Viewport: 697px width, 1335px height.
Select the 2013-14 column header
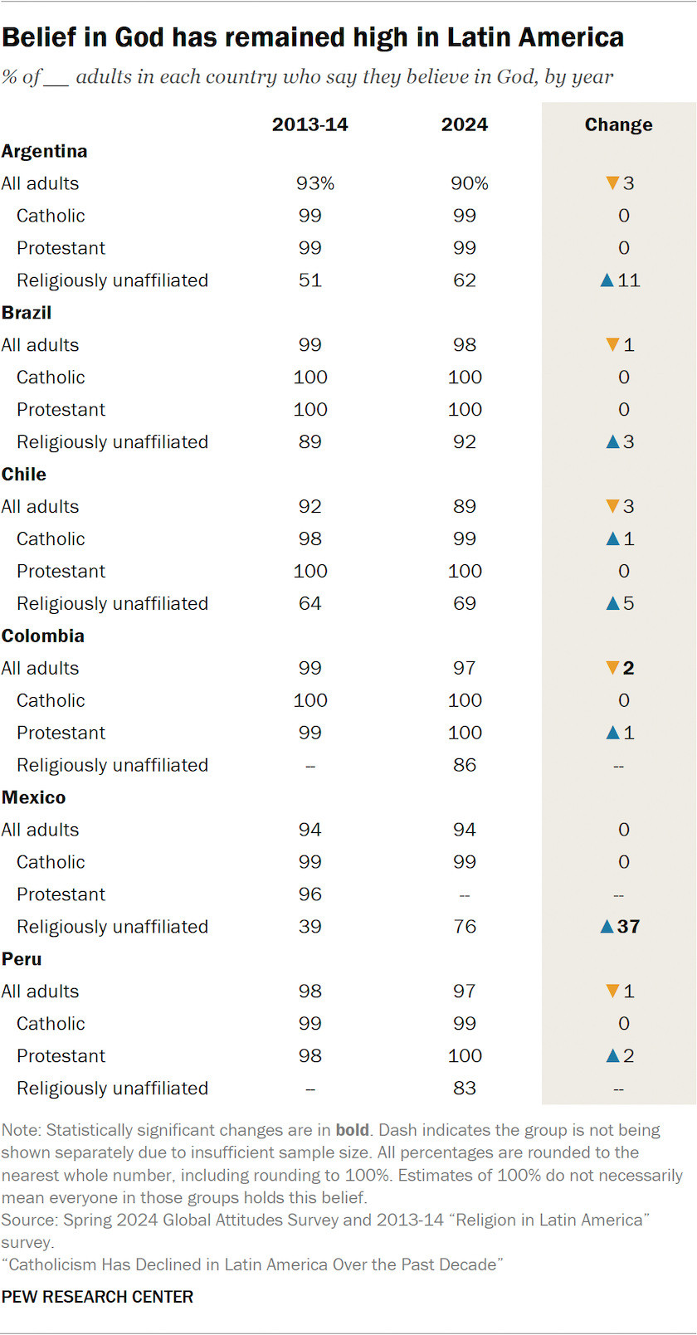tap(310, 124)
